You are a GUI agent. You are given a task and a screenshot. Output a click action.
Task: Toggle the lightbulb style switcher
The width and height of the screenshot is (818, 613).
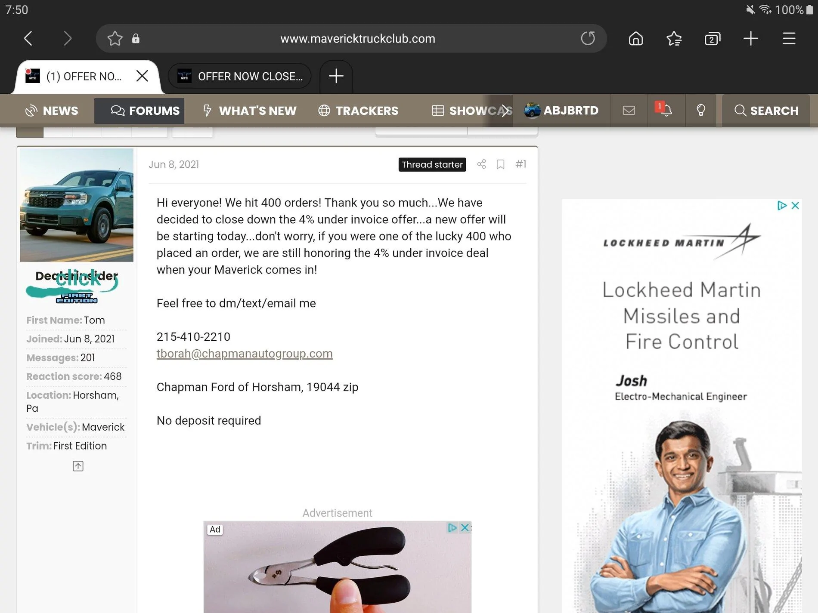point(701,111)
